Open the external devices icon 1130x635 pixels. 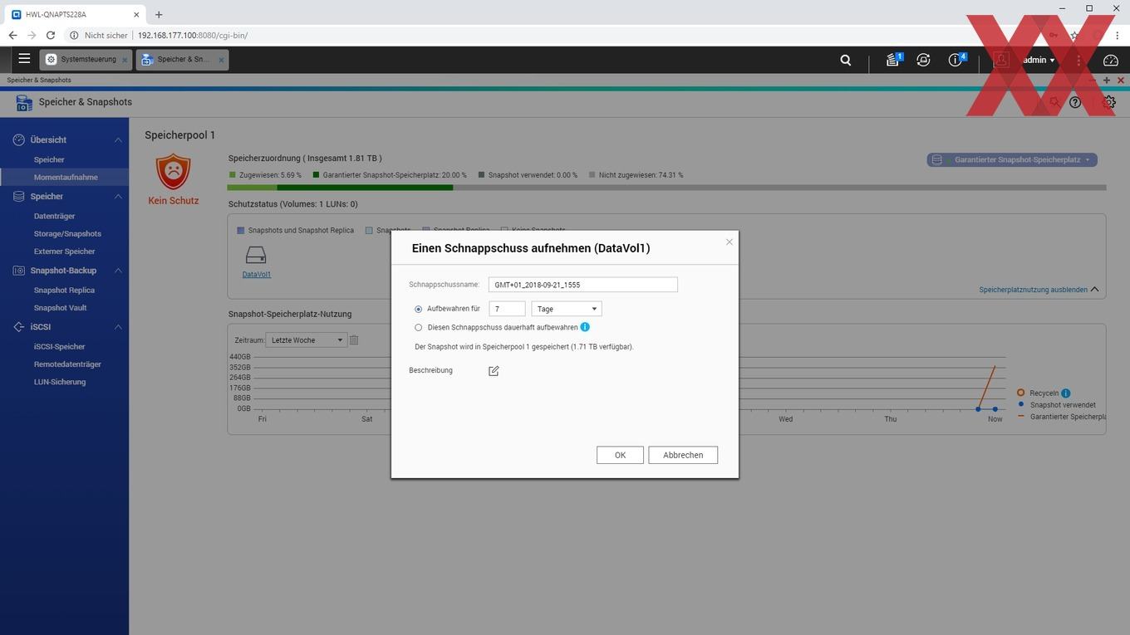[x=923, y=60]
